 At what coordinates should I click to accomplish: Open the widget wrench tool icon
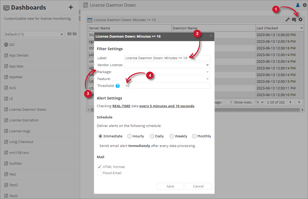[x=288, y=19]
